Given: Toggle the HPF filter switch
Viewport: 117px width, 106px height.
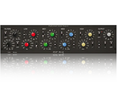Looking at the screenshot, I should tap(18, 44).
